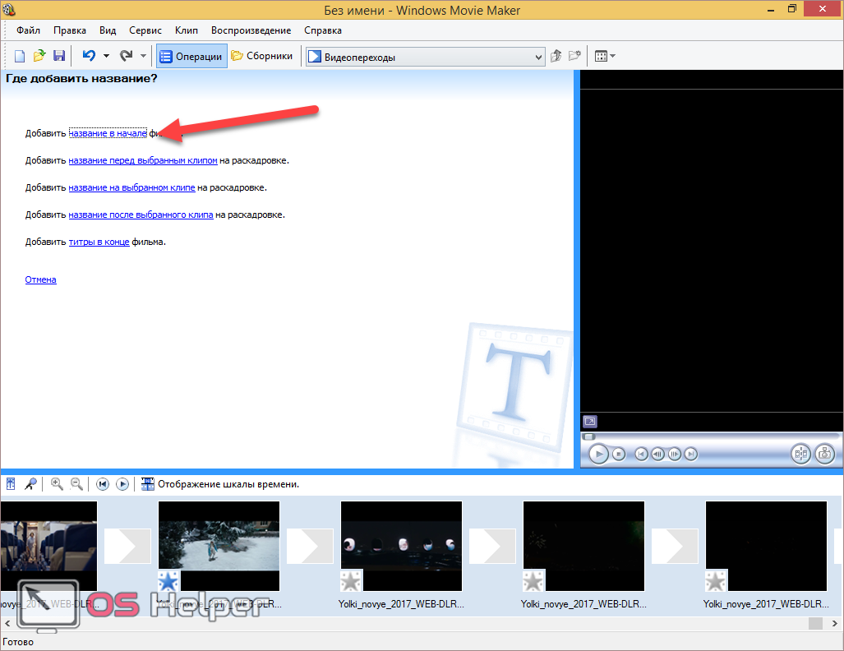The width and height of the screenshot is (844, 651).
Task: Click the Save project floppy disk icon
Action: tap(59, 56)
